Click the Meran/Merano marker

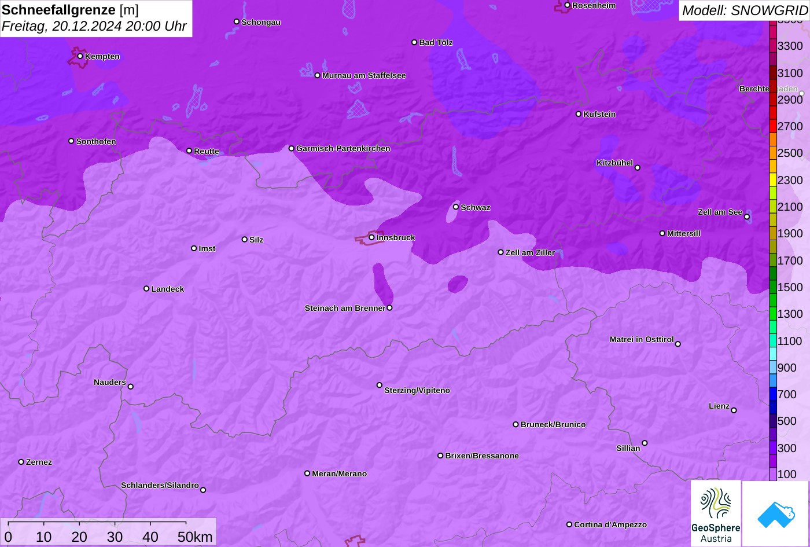click(307, 473)
